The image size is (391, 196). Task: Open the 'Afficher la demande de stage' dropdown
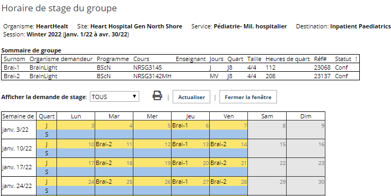[x=115, y=96]
